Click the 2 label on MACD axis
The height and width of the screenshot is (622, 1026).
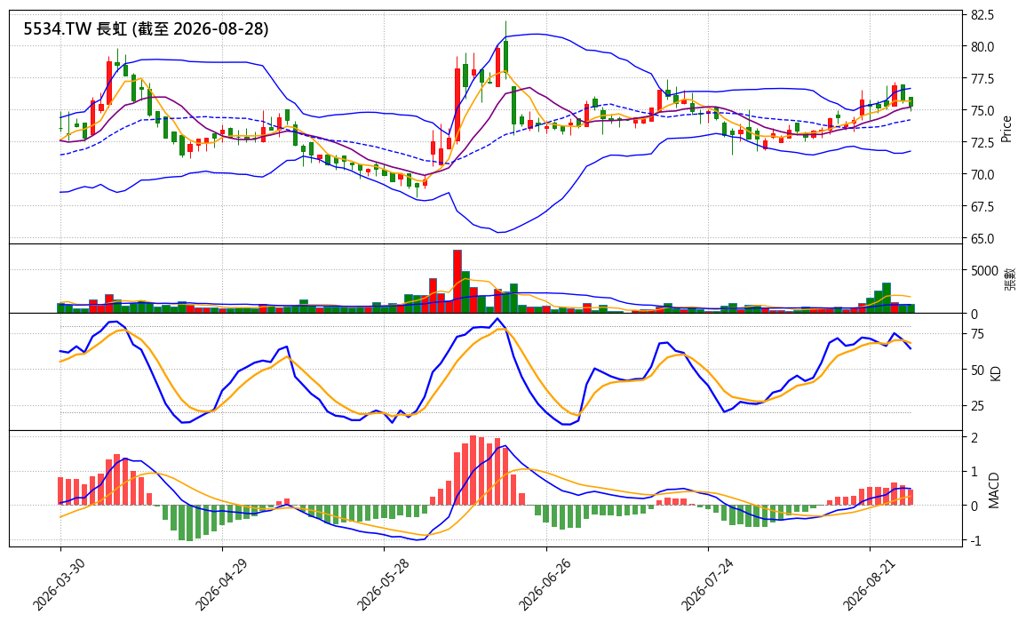point(974,438)
